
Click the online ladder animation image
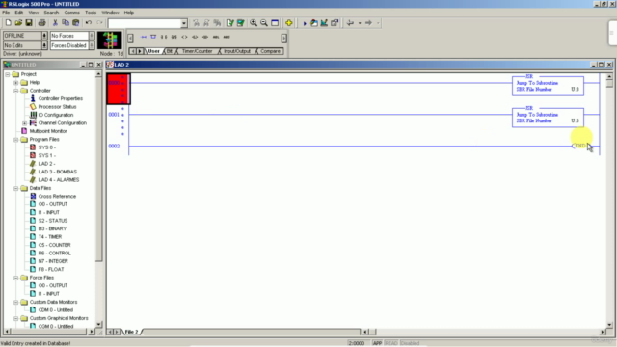(x=110, y=40)
